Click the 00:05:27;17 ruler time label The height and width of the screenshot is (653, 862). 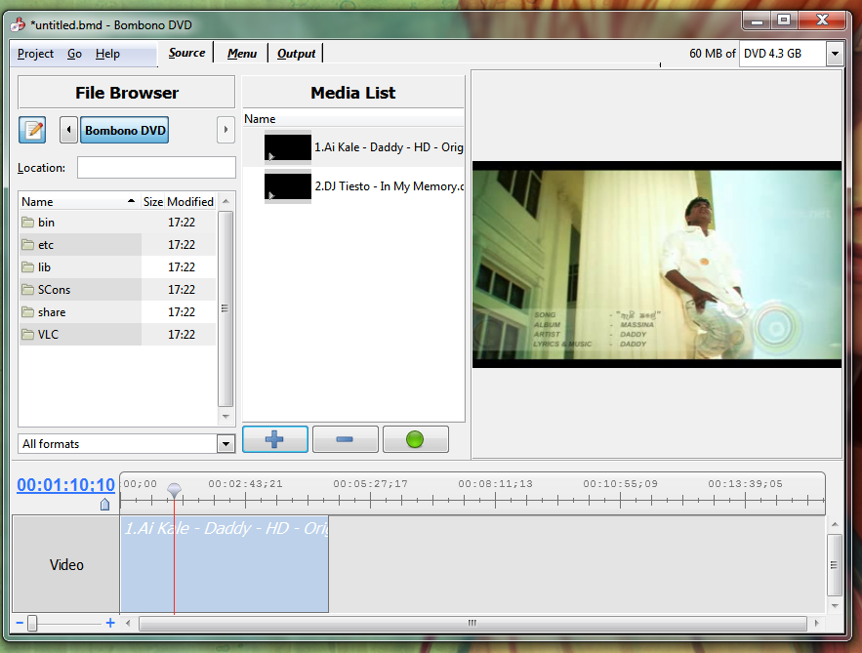click(371, 484)
